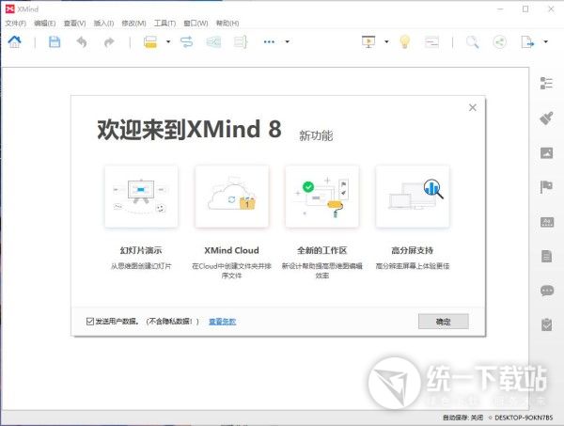Click the Share icon in the toolbar

pos(499,41)
